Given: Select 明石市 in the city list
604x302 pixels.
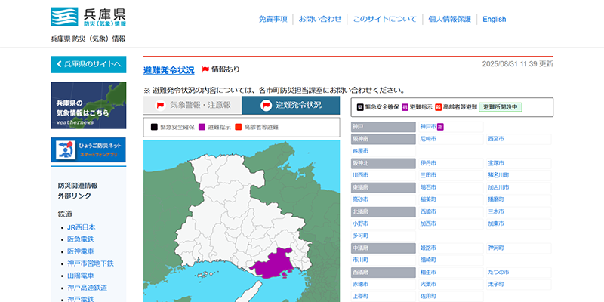Looking at the screenshot, I should (428, 187).
